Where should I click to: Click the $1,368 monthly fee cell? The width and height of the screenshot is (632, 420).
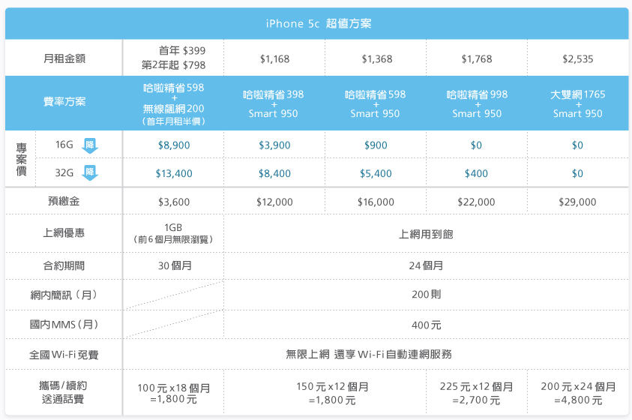[x=376, y=58]
